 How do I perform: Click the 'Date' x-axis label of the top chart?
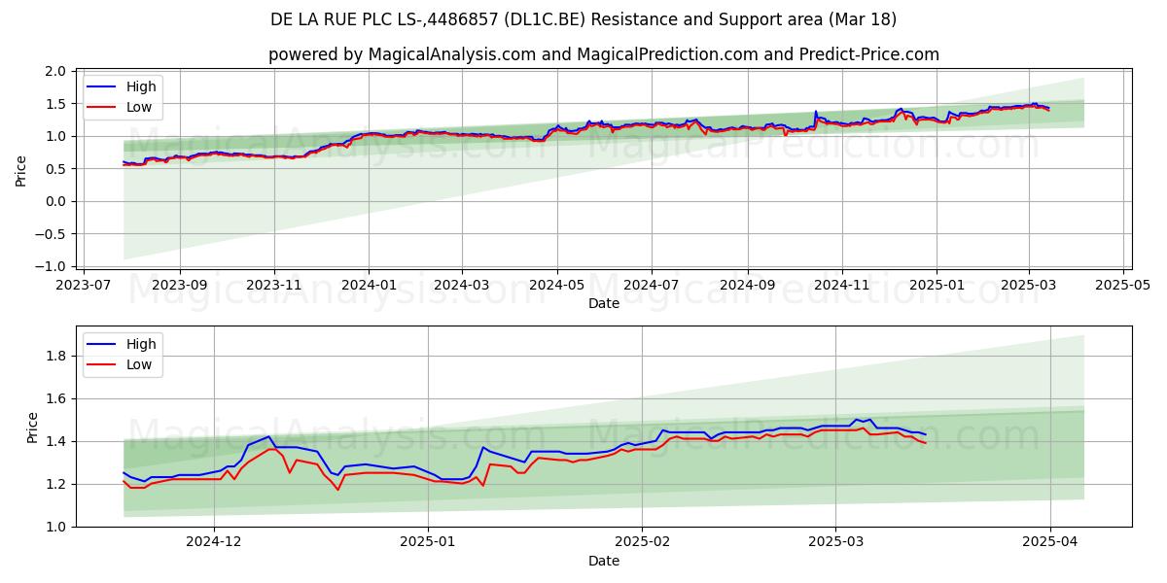(x=604, y=303)
